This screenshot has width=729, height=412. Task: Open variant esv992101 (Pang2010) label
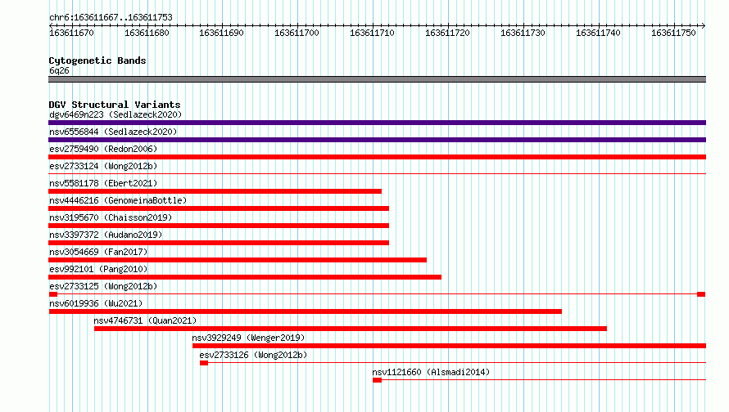tap(98, 269)
